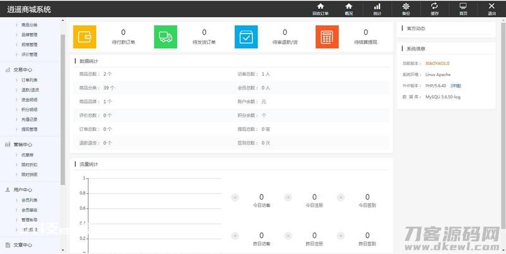Expand the 文章中心 menu section
Viewport: 506px width, 254px height.
click(x=23, y=245)
